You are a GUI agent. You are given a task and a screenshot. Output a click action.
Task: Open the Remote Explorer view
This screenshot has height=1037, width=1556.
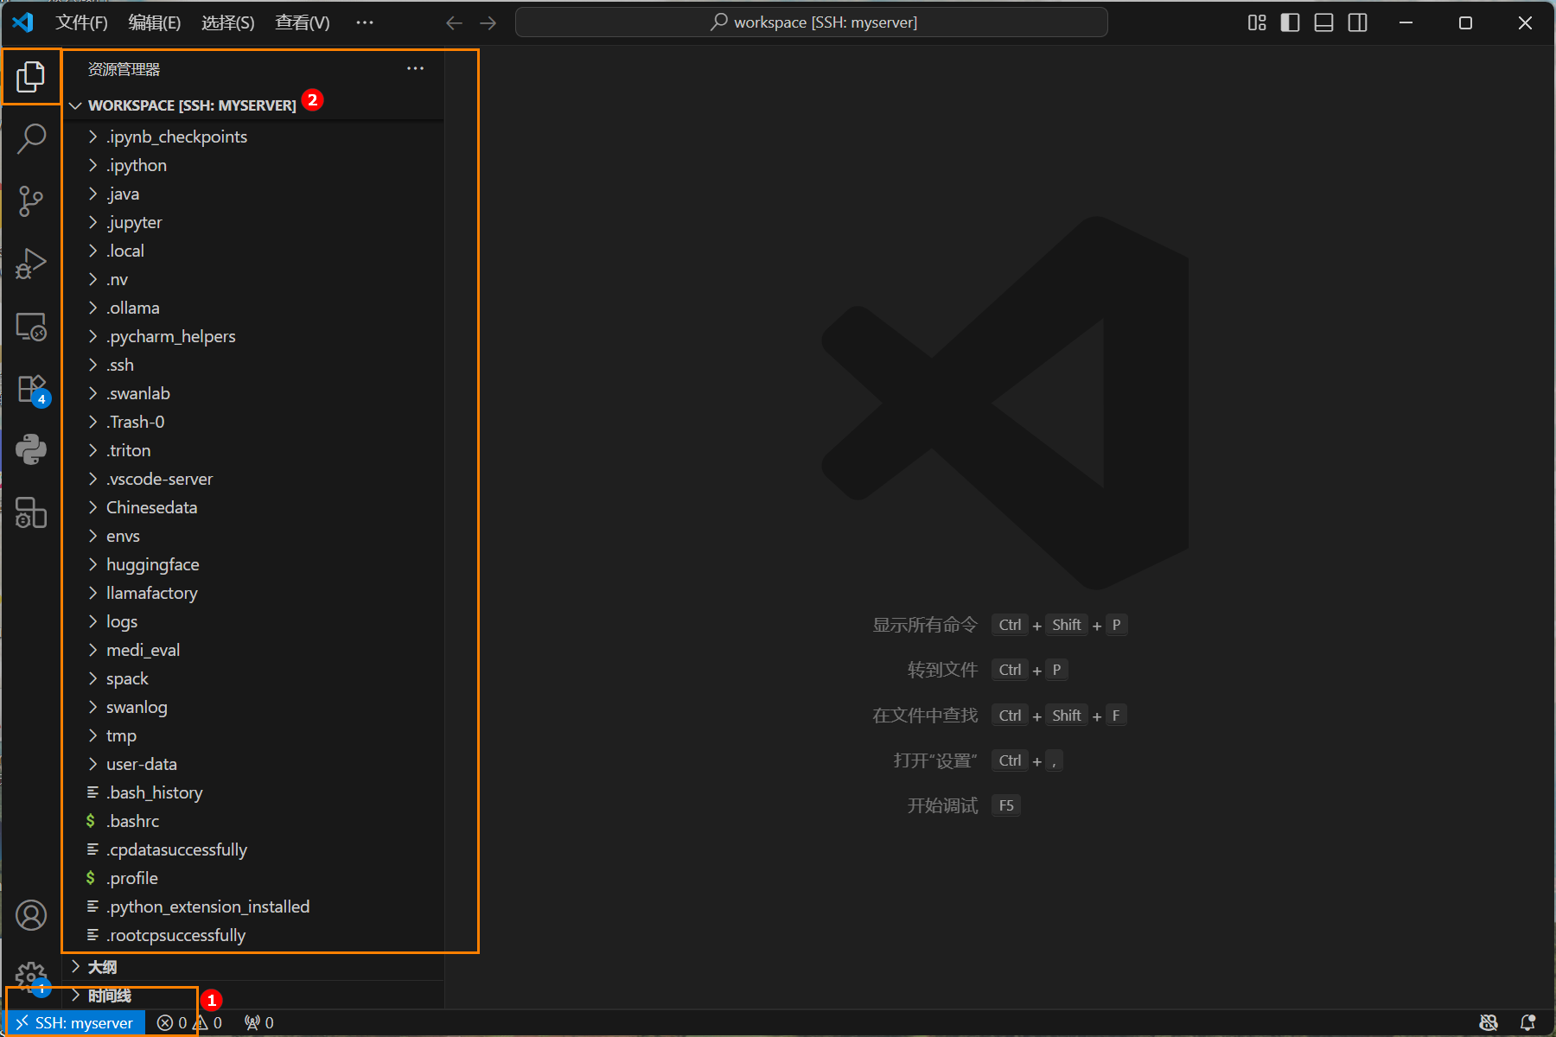tap(31, 327)
